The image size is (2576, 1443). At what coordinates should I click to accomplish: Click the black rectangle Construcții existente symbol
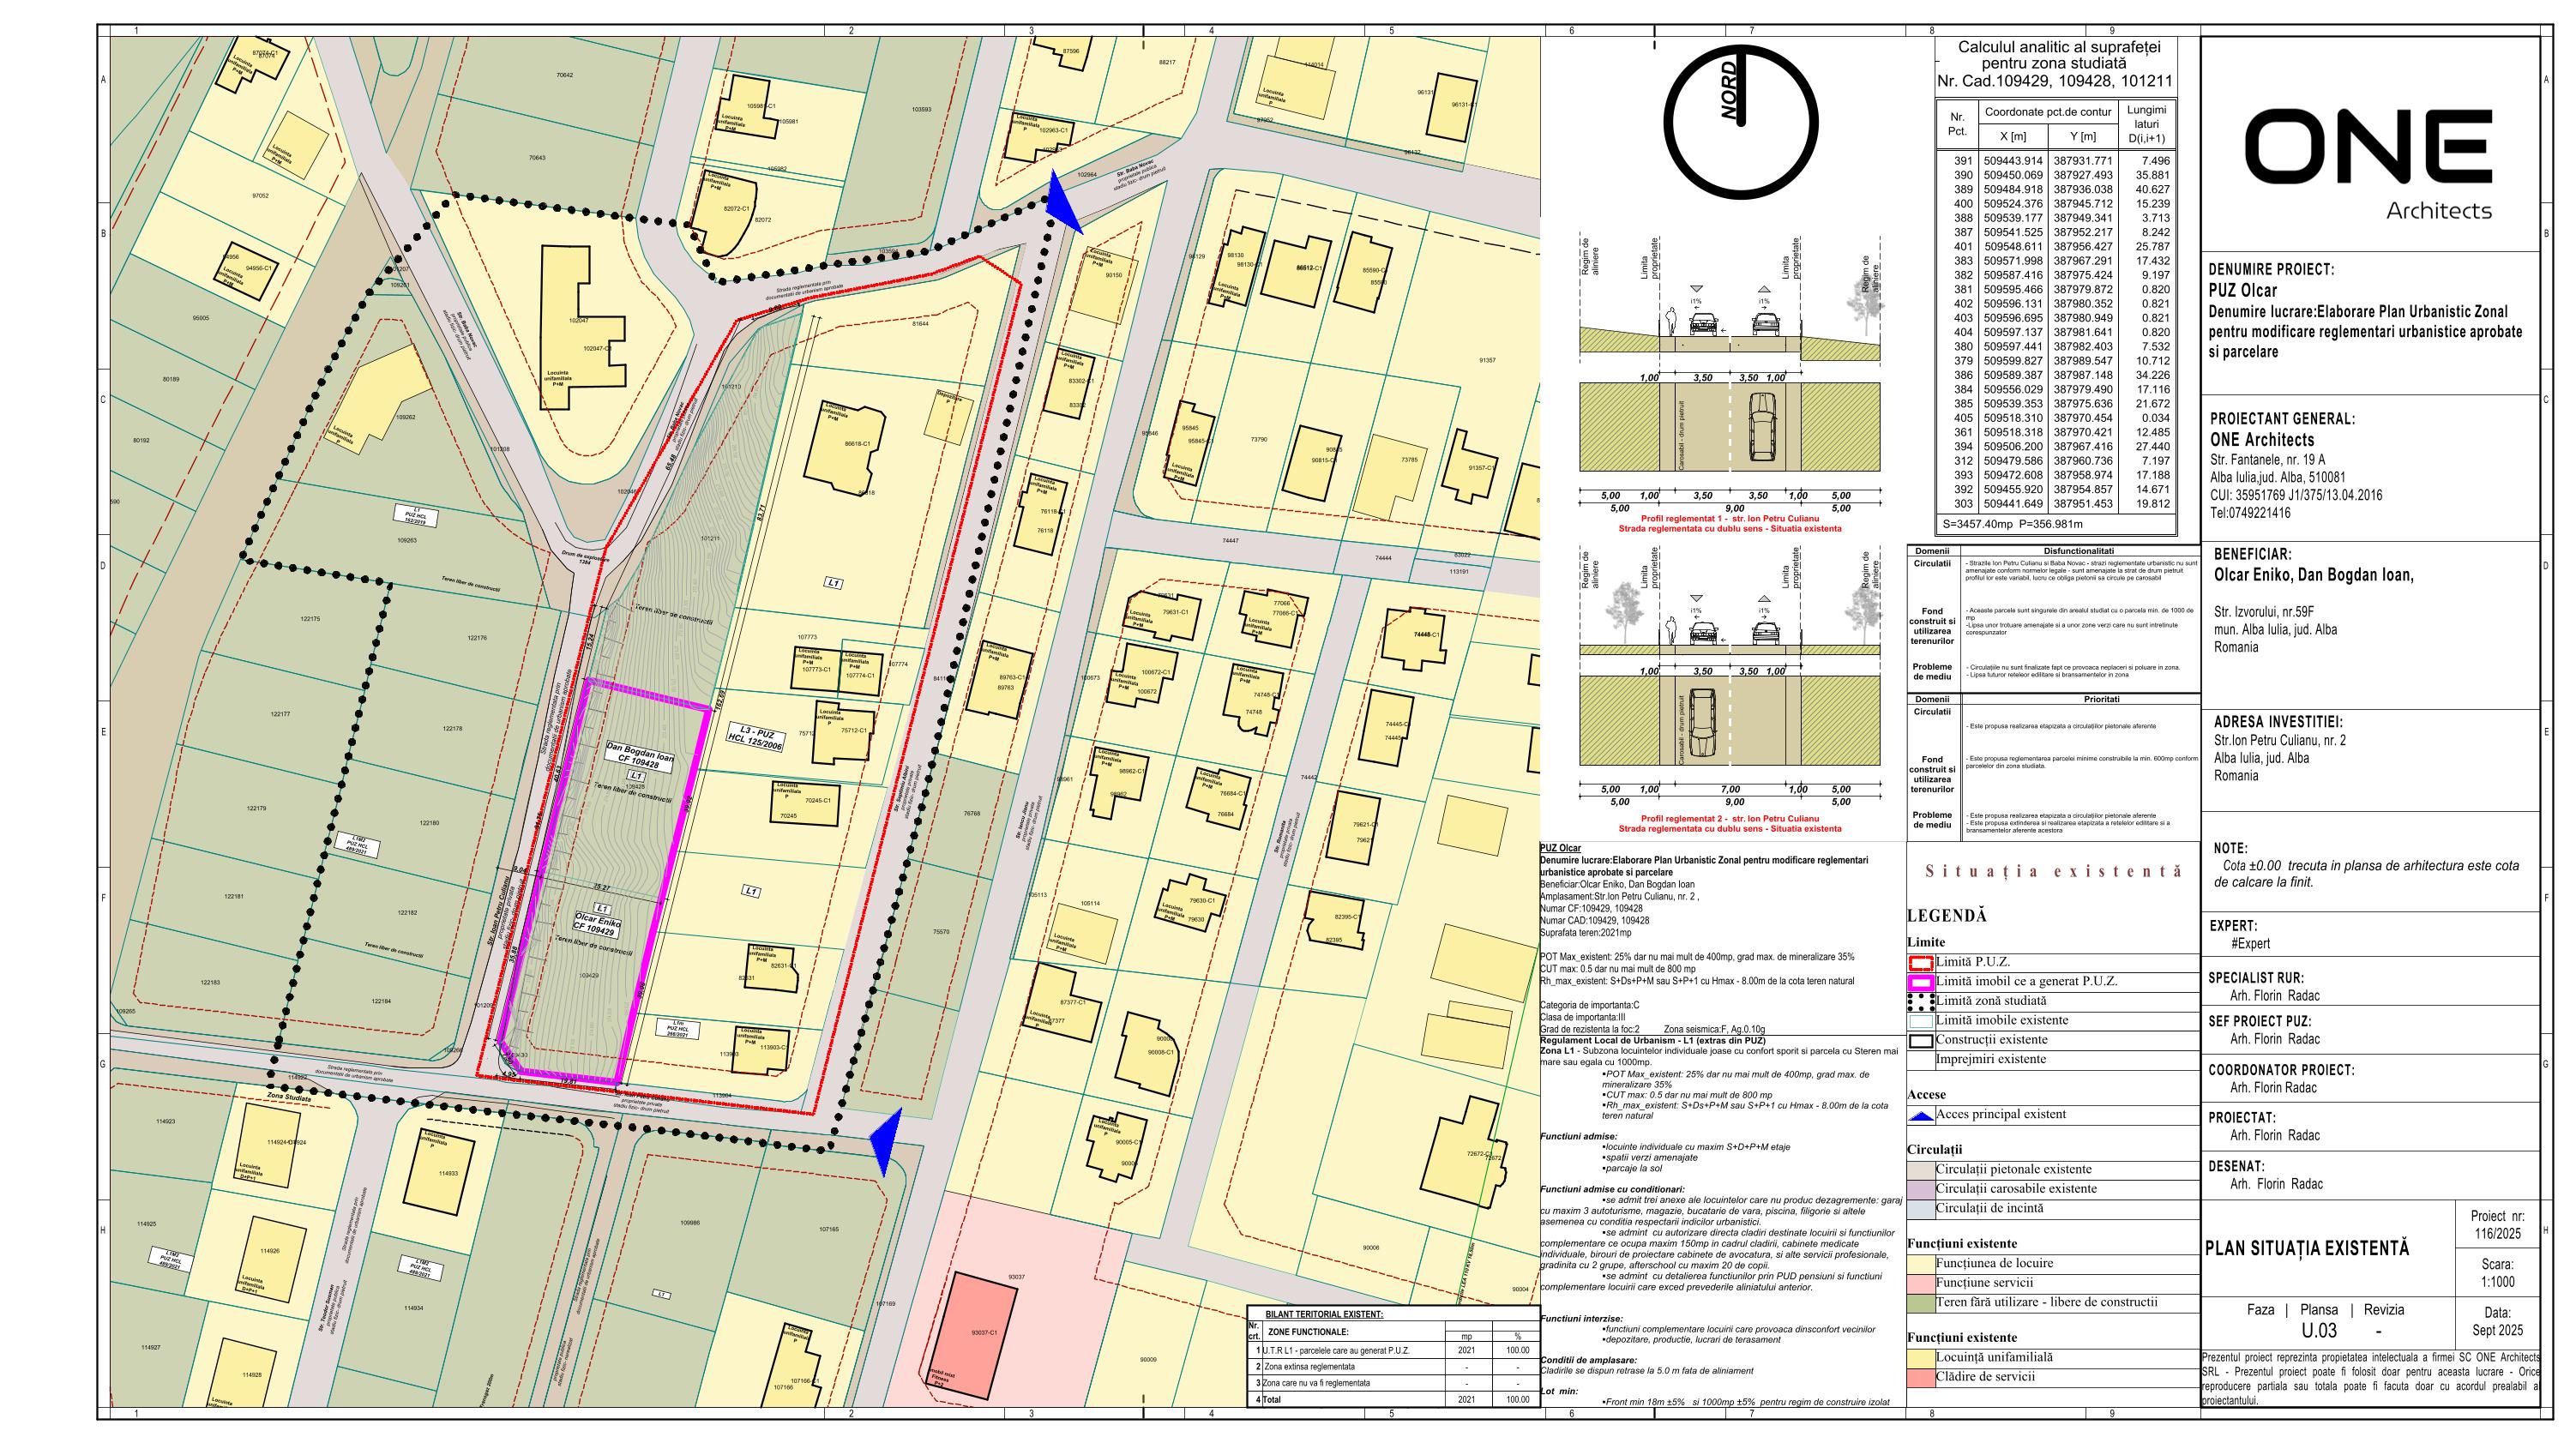tap(1921, 1040)
